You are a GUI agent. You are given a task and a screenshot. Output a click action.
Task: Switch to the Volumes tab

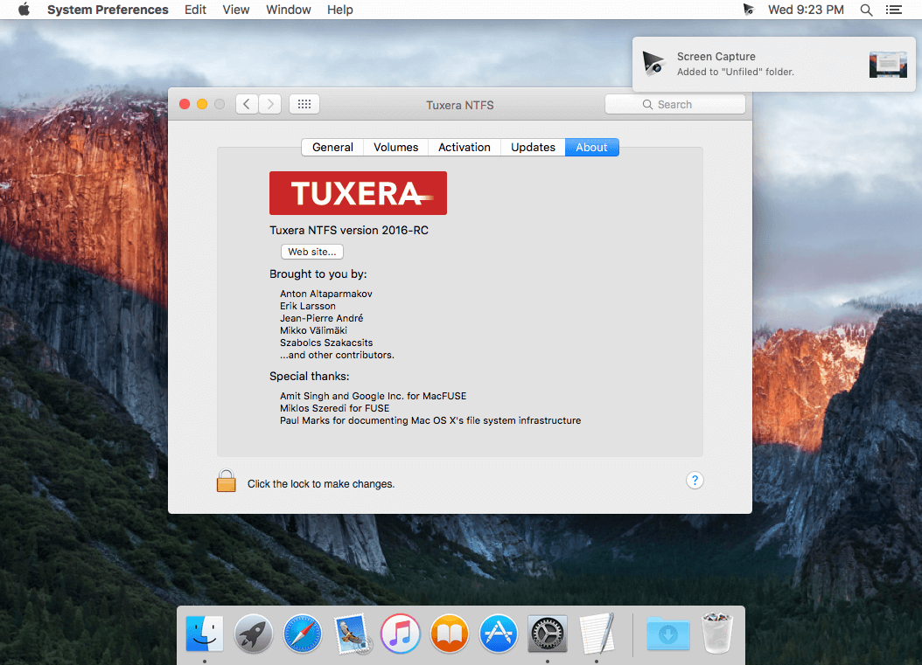395,148
